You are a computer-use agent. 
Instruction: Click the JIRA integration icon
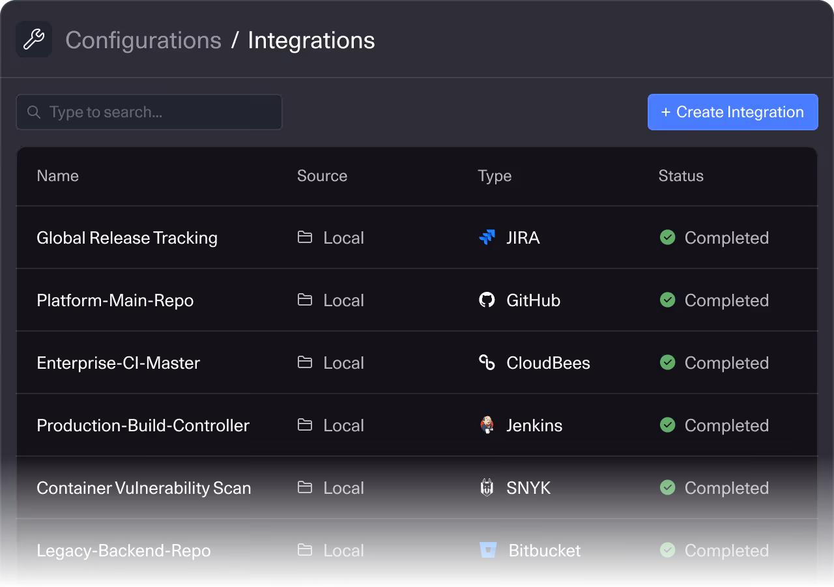click(x=487, y=237)
